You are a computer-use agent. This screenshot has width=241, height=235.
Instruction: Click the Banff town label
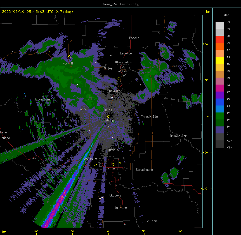click(35, 158)
